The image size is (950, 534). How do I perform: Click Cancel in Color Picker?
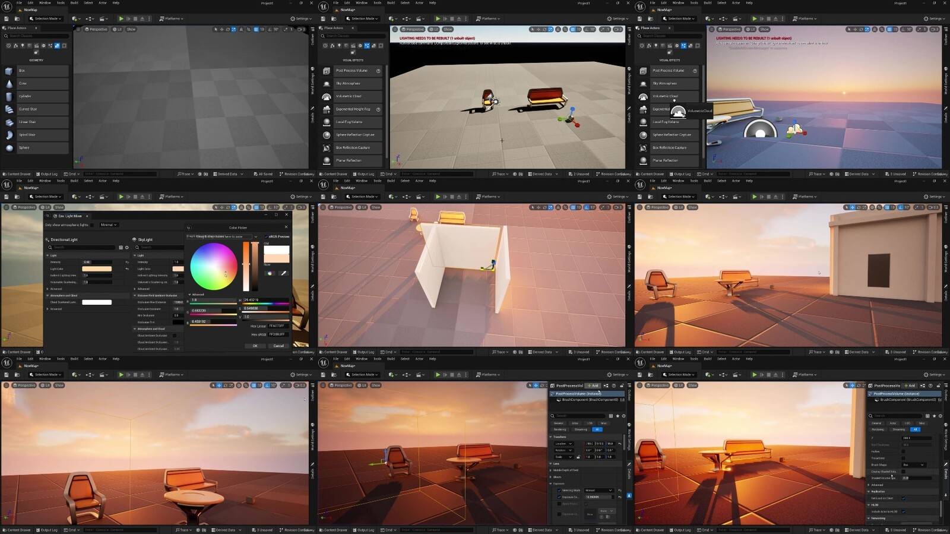pos(278,346)
